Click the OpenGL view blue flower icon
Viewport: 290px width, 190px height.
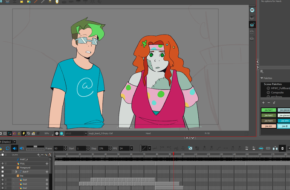pyautogui.click(x=61, y=133)
